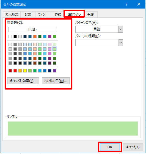146x154 pixels.
Task: Choose the light cyan-blue swatch in standard colors row
Action: pyautogui.click(x=40, y=71)
